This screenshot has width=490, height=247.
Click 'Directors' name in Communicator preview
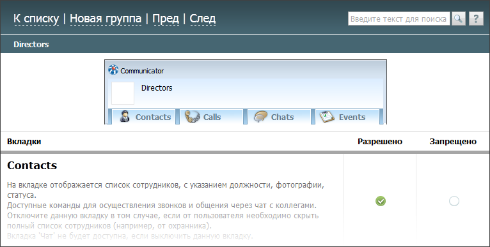click(x=157, y=88)
